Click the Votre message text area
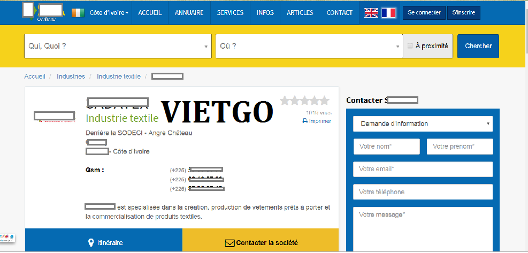 pyautogui.click(x=423, y=230)
